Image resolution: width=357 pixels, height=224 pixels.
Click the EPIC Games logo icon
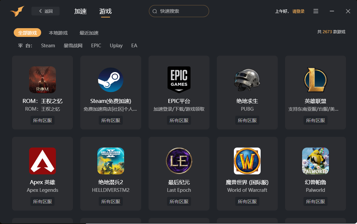pyautogui.click(x=179, y=80)
